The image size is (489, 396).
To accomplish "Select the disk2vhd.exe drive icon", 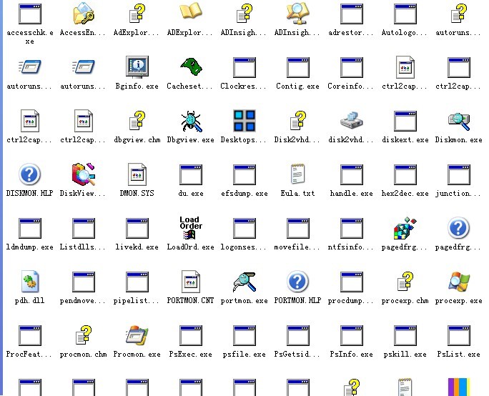I will [x=351, y=122].
